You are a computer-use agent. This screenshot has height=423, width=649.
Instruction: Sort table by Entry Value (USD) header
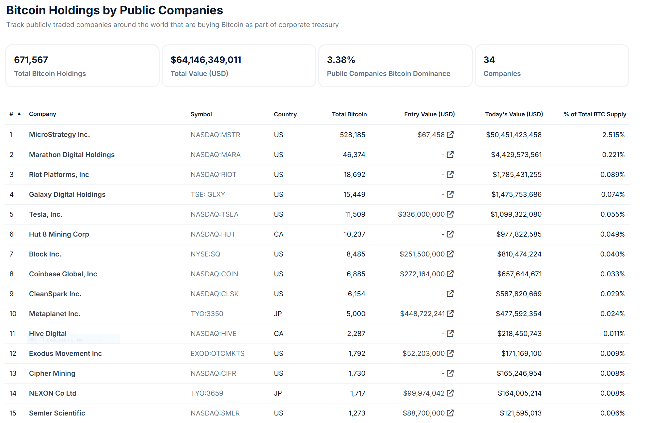click(x=430, y=114)
